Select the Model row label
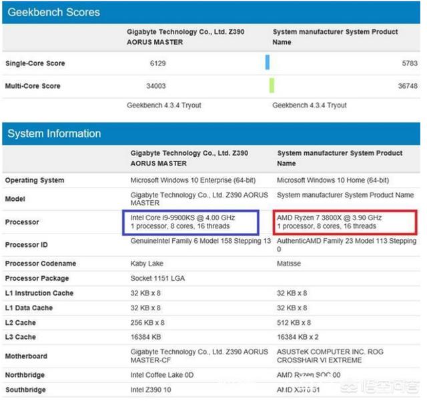427x401 pixels. pos(15,199)
